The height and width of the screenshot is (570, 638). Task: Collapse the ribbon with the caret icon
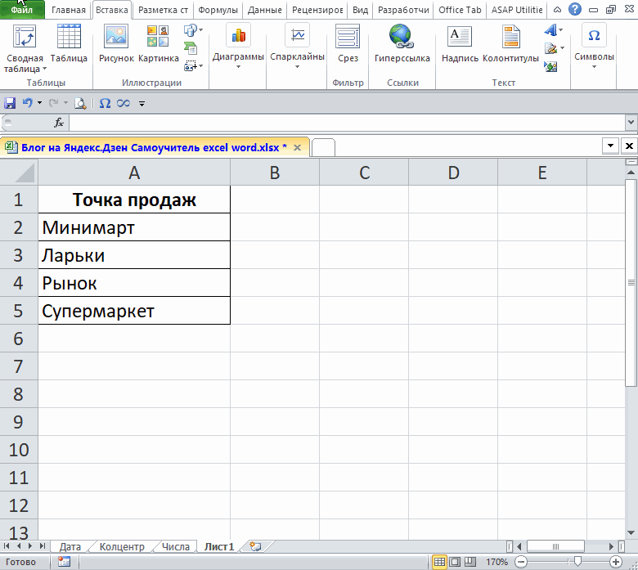coord(558,9)
